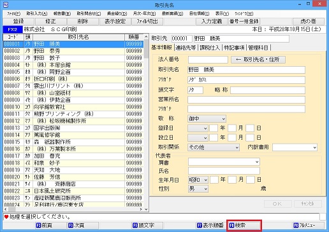Open the 虎の巻 guide
The image size is (329, 232).
pos(309,22)
